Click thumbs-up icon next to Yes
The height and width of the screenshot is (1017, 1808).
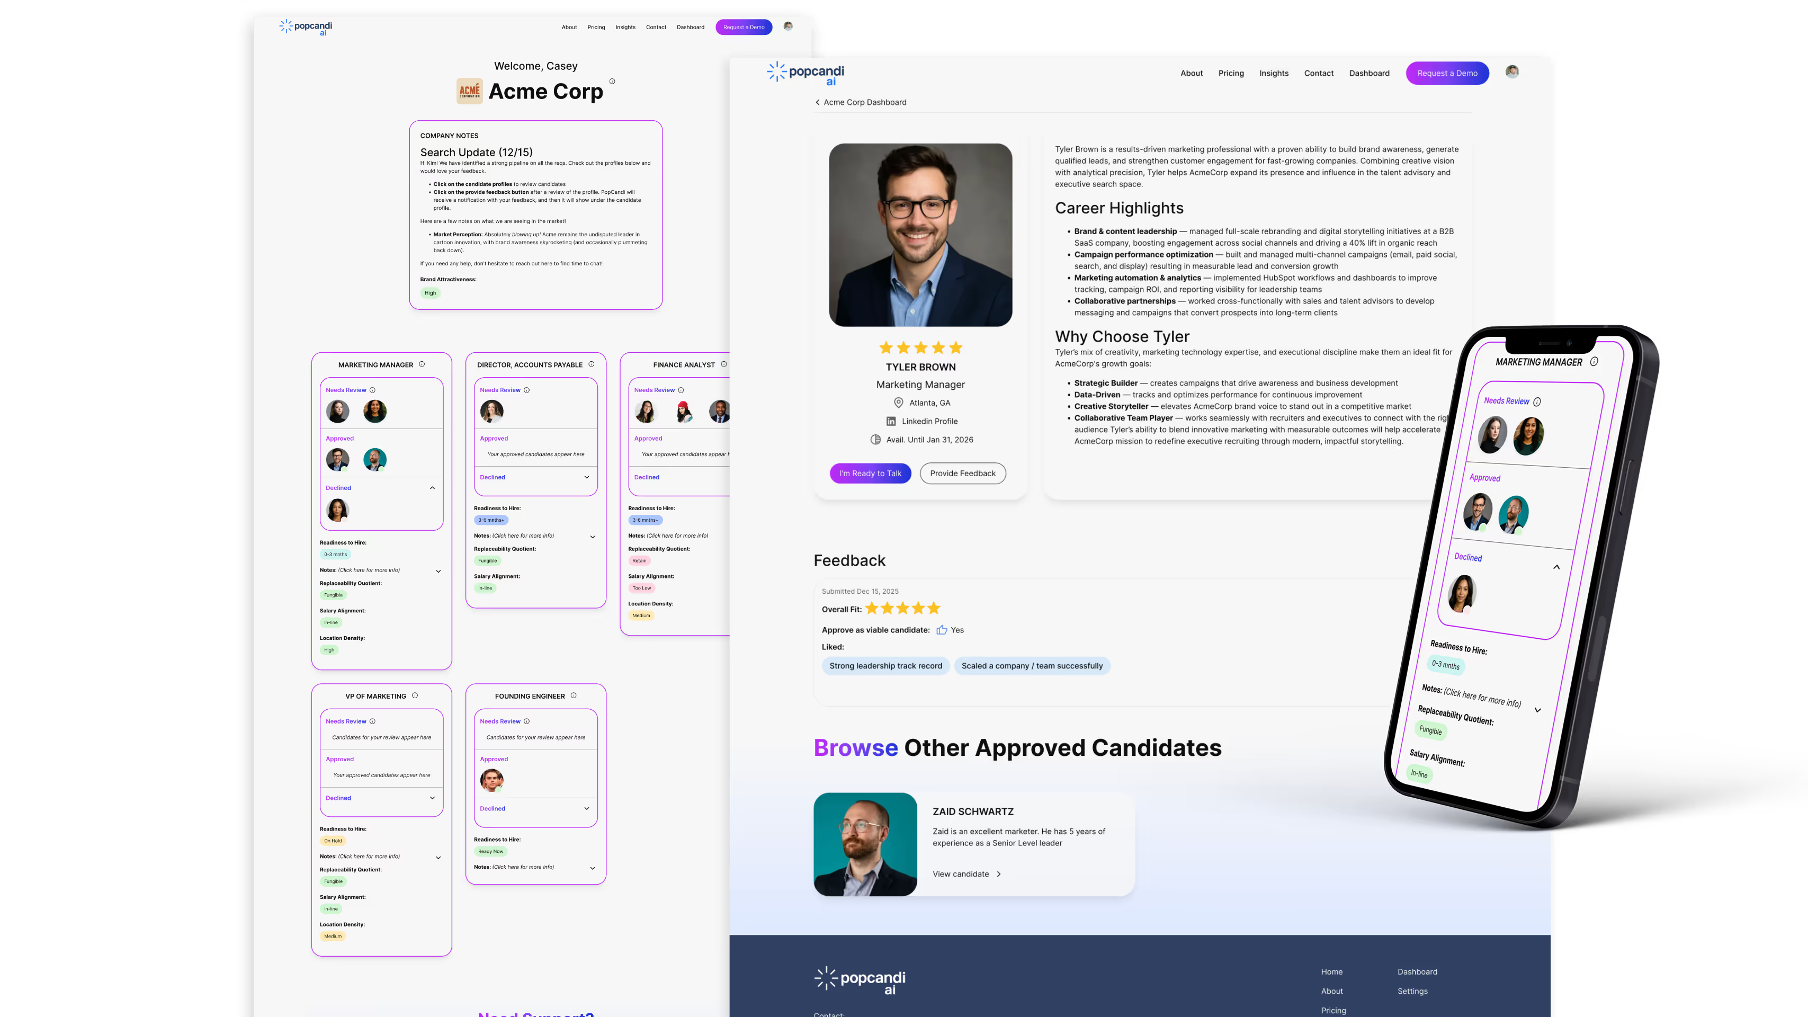point(941,630)
